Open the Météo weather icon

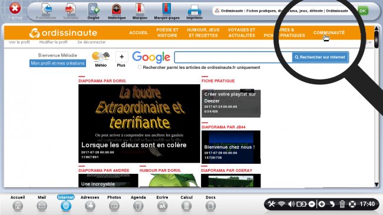click(101, 59)
